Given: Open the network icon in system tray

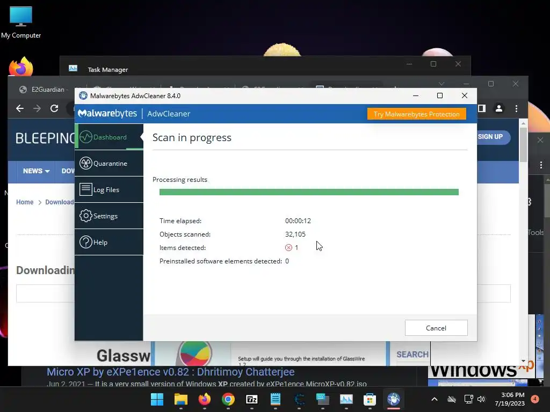Looking at the screenshot, I should (468, 399).
